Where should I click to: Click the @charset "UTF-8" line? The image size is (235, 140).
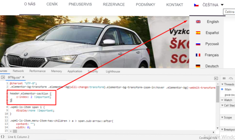pos(23,83)
